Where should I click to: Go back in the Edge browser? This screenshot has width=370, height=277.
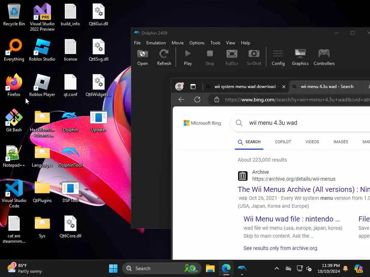tap(181, 100)
